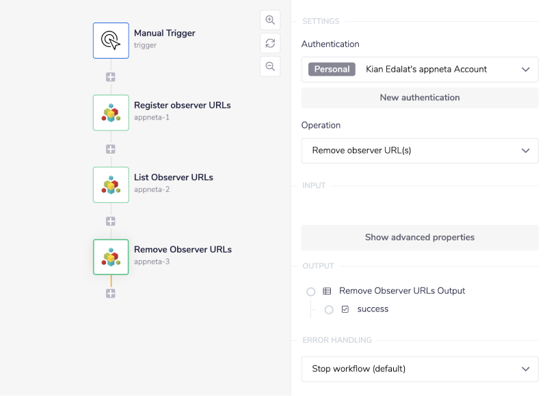
Task: Select the List Observer URLs node
Action: point(110,185)
